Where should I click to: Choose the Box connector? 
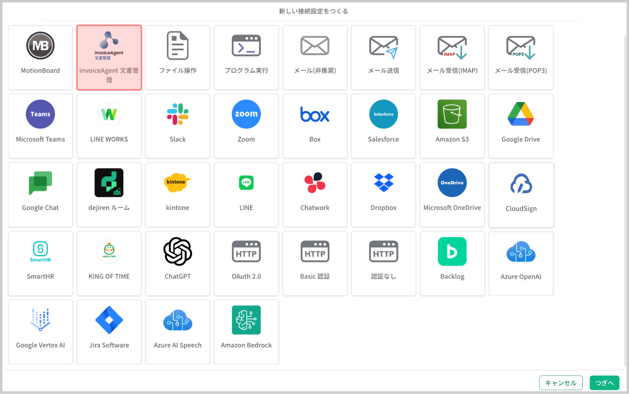[315, 126]
